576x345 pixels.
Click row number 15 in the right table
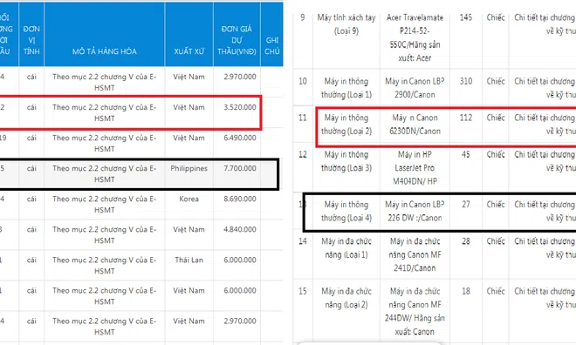pos(303,291)
